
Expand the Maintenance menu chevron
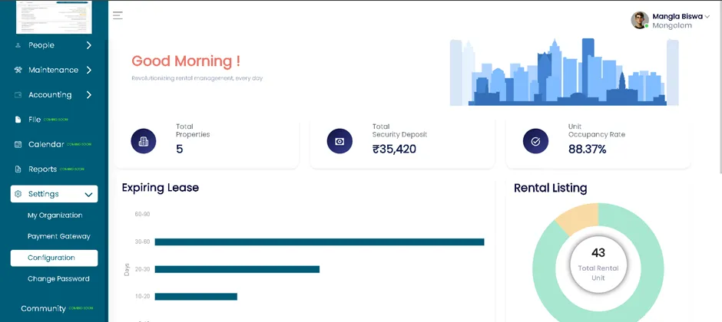click(88, 70)
